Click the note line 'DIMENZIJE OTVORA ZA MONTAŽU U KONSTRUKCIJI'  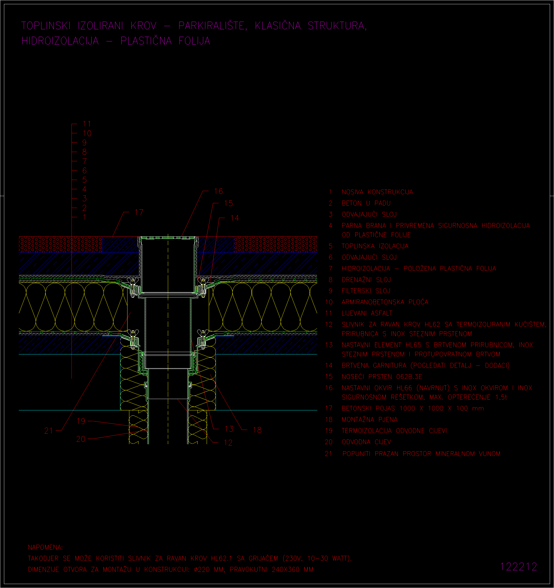coord(171,570)
